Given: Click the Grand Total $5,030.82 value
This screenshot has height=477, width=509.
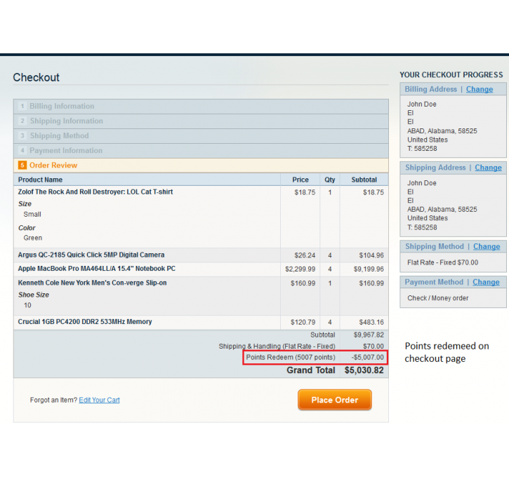Looking at the screenshot, I should point(364,370).
